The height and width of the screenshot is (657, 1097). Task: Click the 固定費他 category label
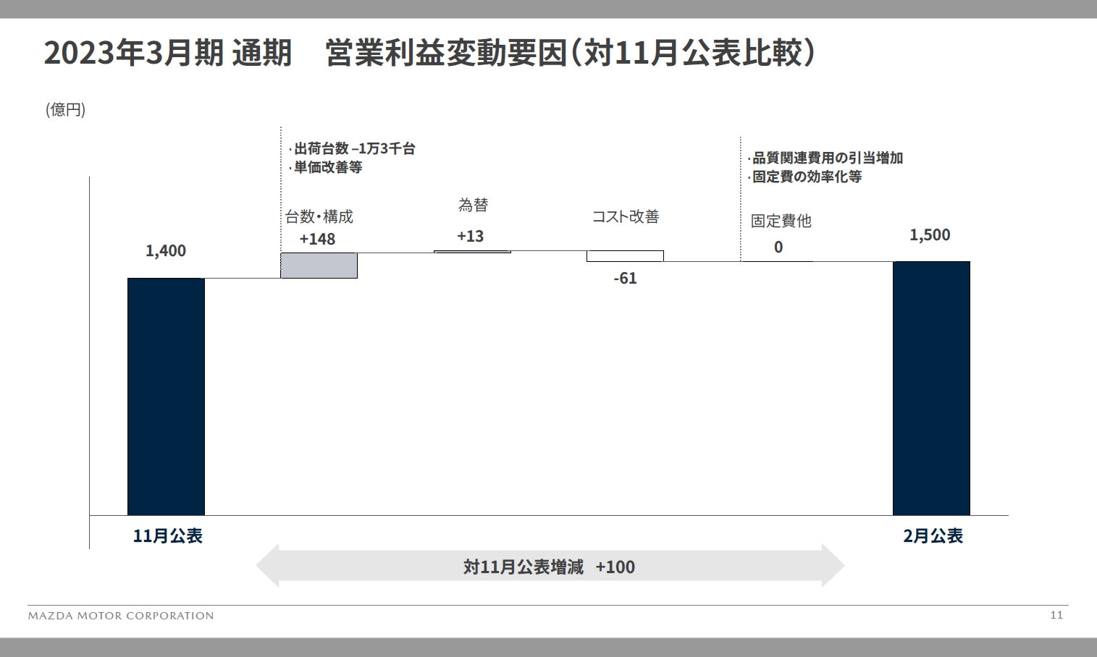tap(781, 222)
